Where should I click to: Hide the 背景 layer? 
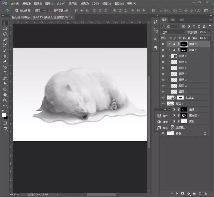(x=163, y=133)
